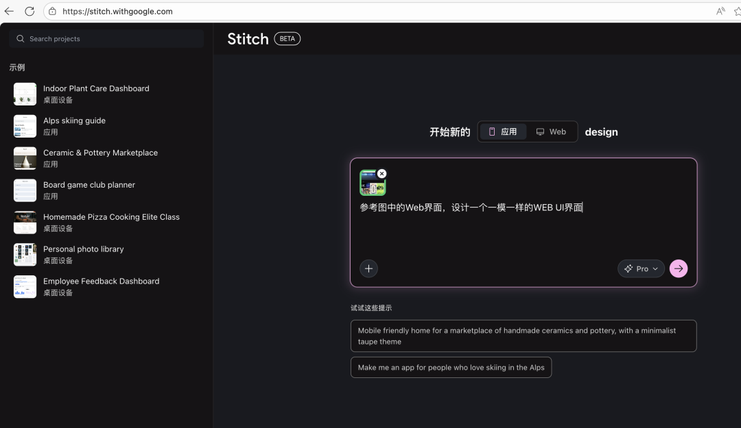Remove the attached reference image

point(381,174)
